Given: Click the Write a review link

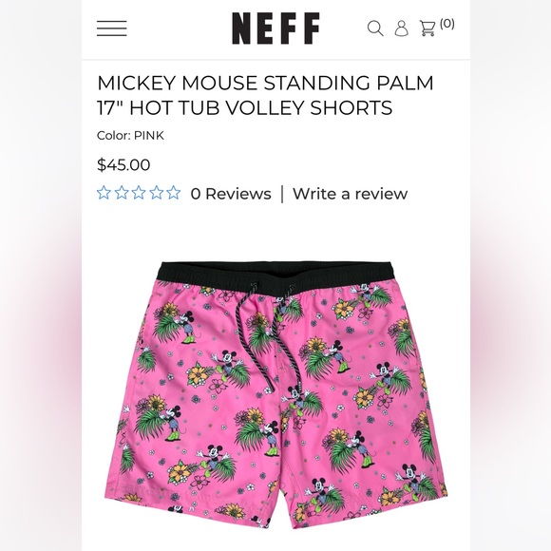Looking at the screenshot, I should pyautogui.click(x=350, y=194).
